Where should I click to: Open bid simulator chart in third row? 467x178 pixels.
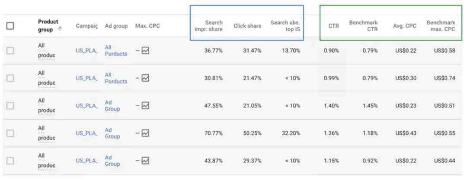click(145, 106)
